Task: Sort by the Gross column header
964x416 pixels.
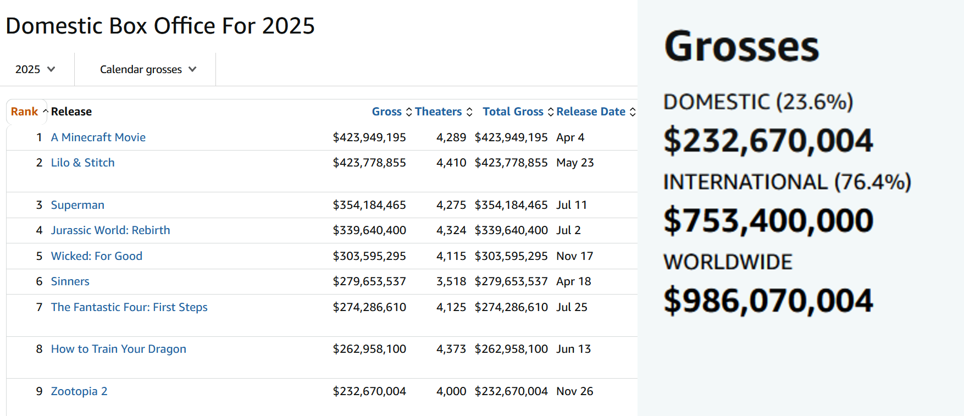Action: tap(387, 112)
